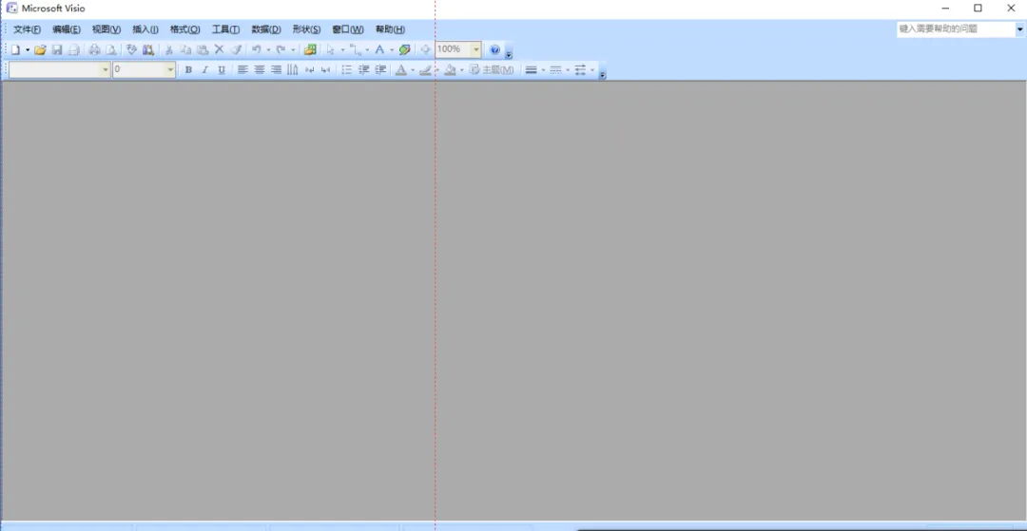Click the increase indent icon
1027x531 pixels.
point(380,70)
